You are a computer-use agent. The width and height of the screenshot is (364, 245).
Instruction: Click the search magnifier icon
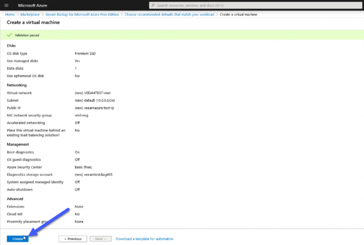153,5
